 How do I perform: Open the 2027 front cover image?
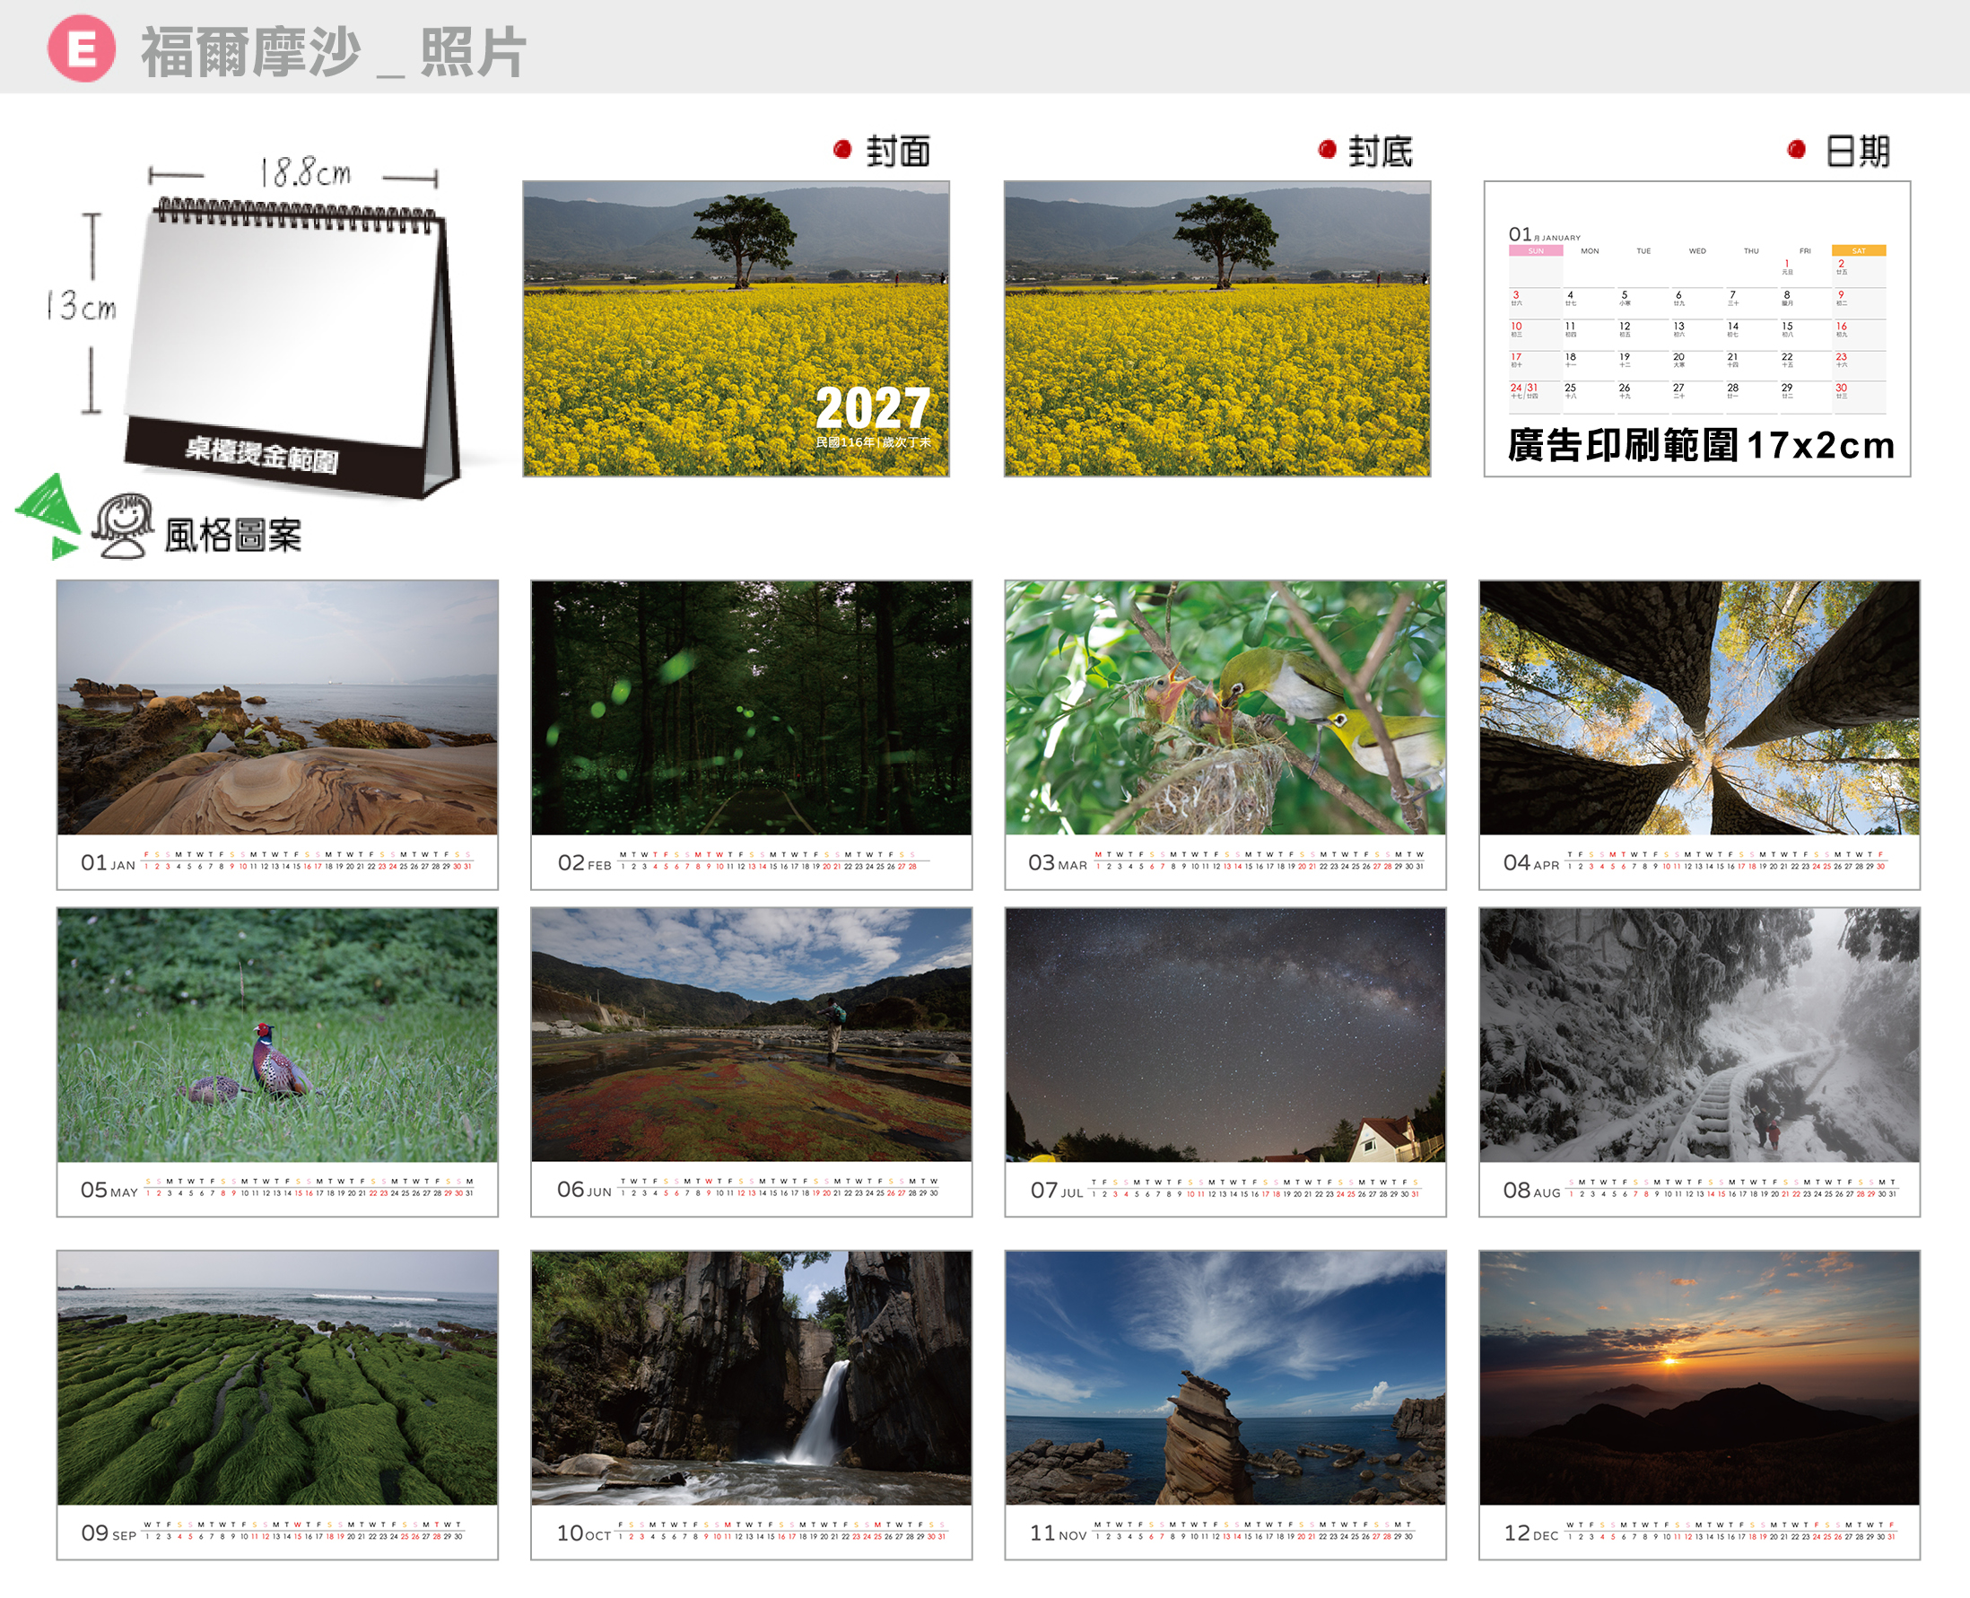click(x=737, y=328)
